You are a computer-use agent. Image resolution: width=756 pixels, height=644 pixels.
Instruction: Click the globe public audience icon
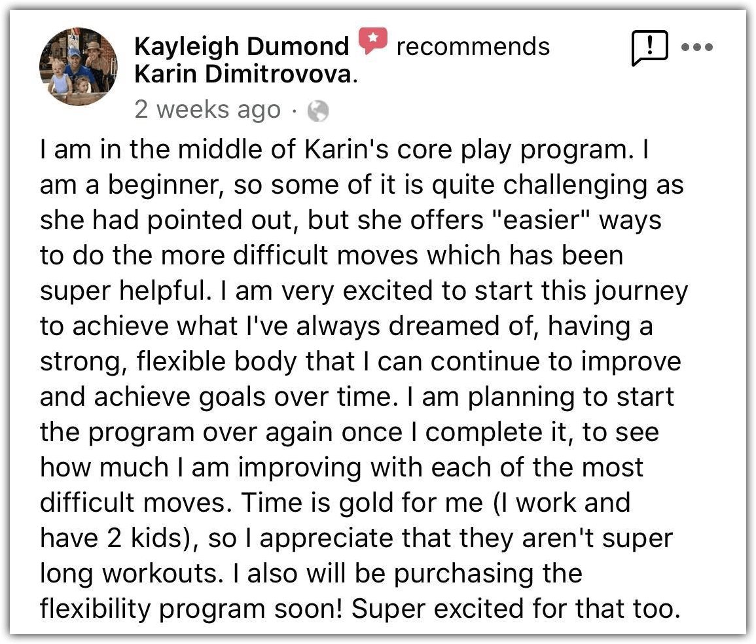(318, 111)
